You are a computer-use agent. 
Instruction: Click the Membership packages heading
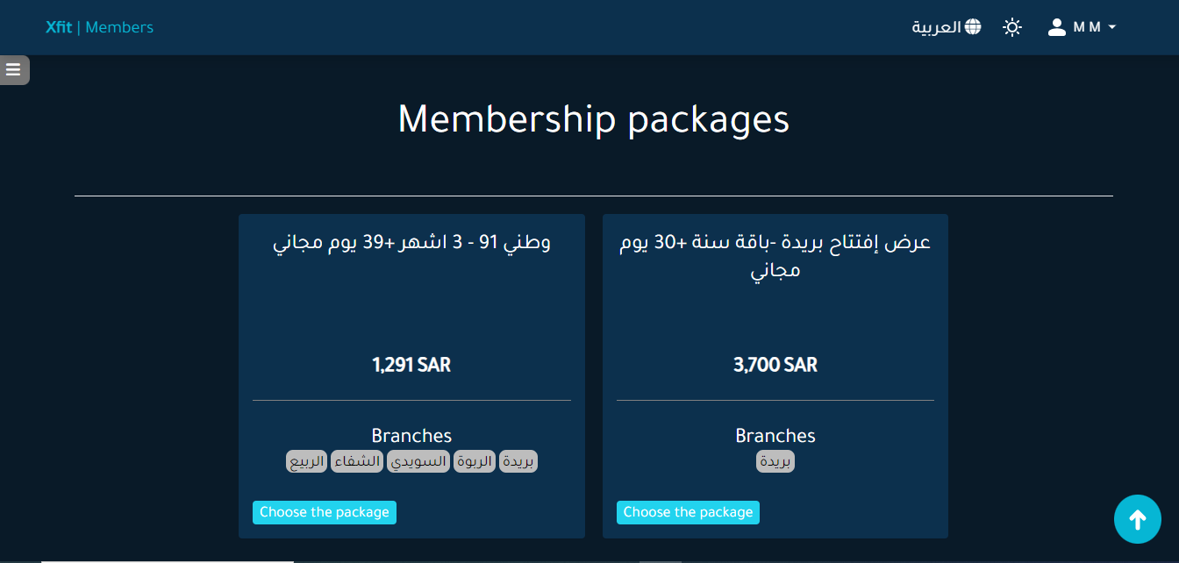(x=594, y=119)
